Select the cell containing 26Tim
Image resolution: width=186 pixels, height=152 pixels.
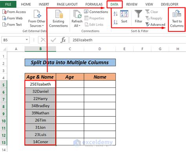[x=40, y=120]
